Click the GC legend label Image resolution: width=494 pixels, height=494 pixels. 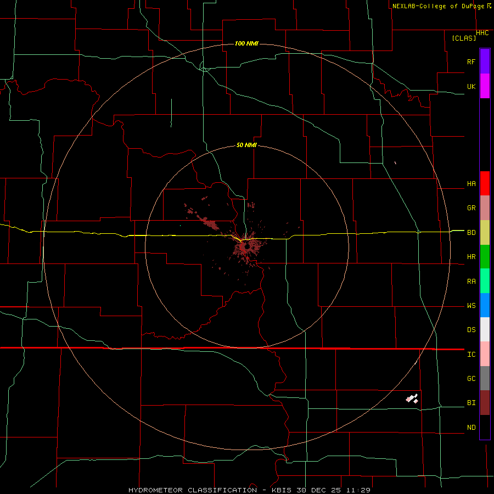(x=471, y=379)
